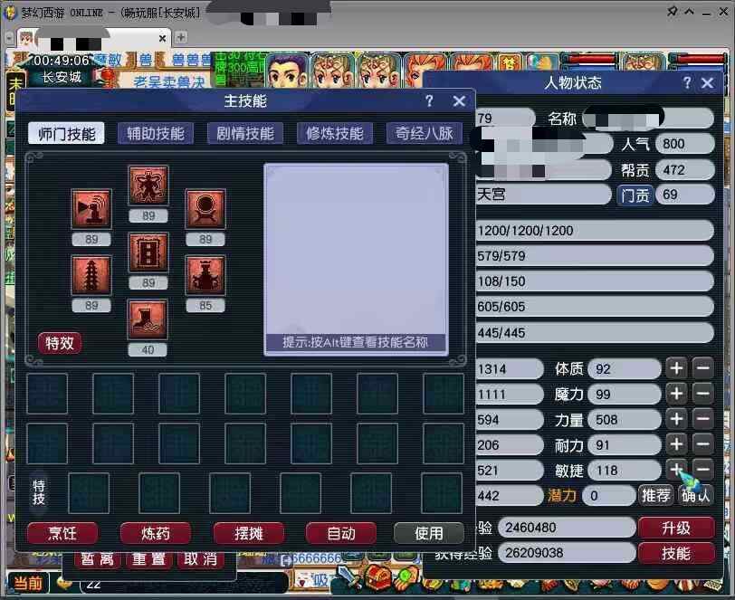Switch to the 辅助技能 tab
The image size is (735, 600).
coord(156,134)
